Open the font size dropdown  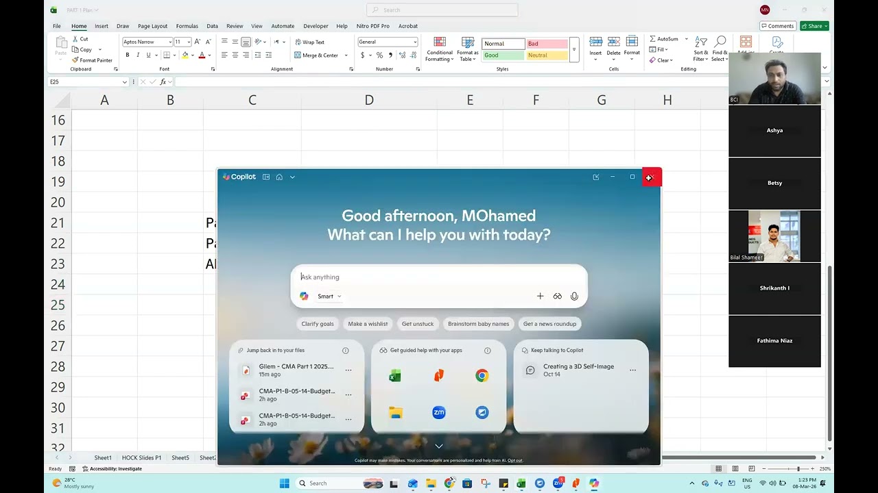click(188, 42)
